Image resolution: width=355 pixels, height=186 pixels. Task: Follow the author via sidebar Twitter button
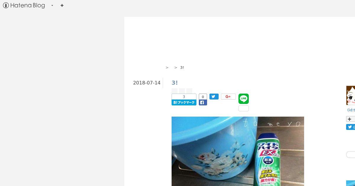click(351, 127)
